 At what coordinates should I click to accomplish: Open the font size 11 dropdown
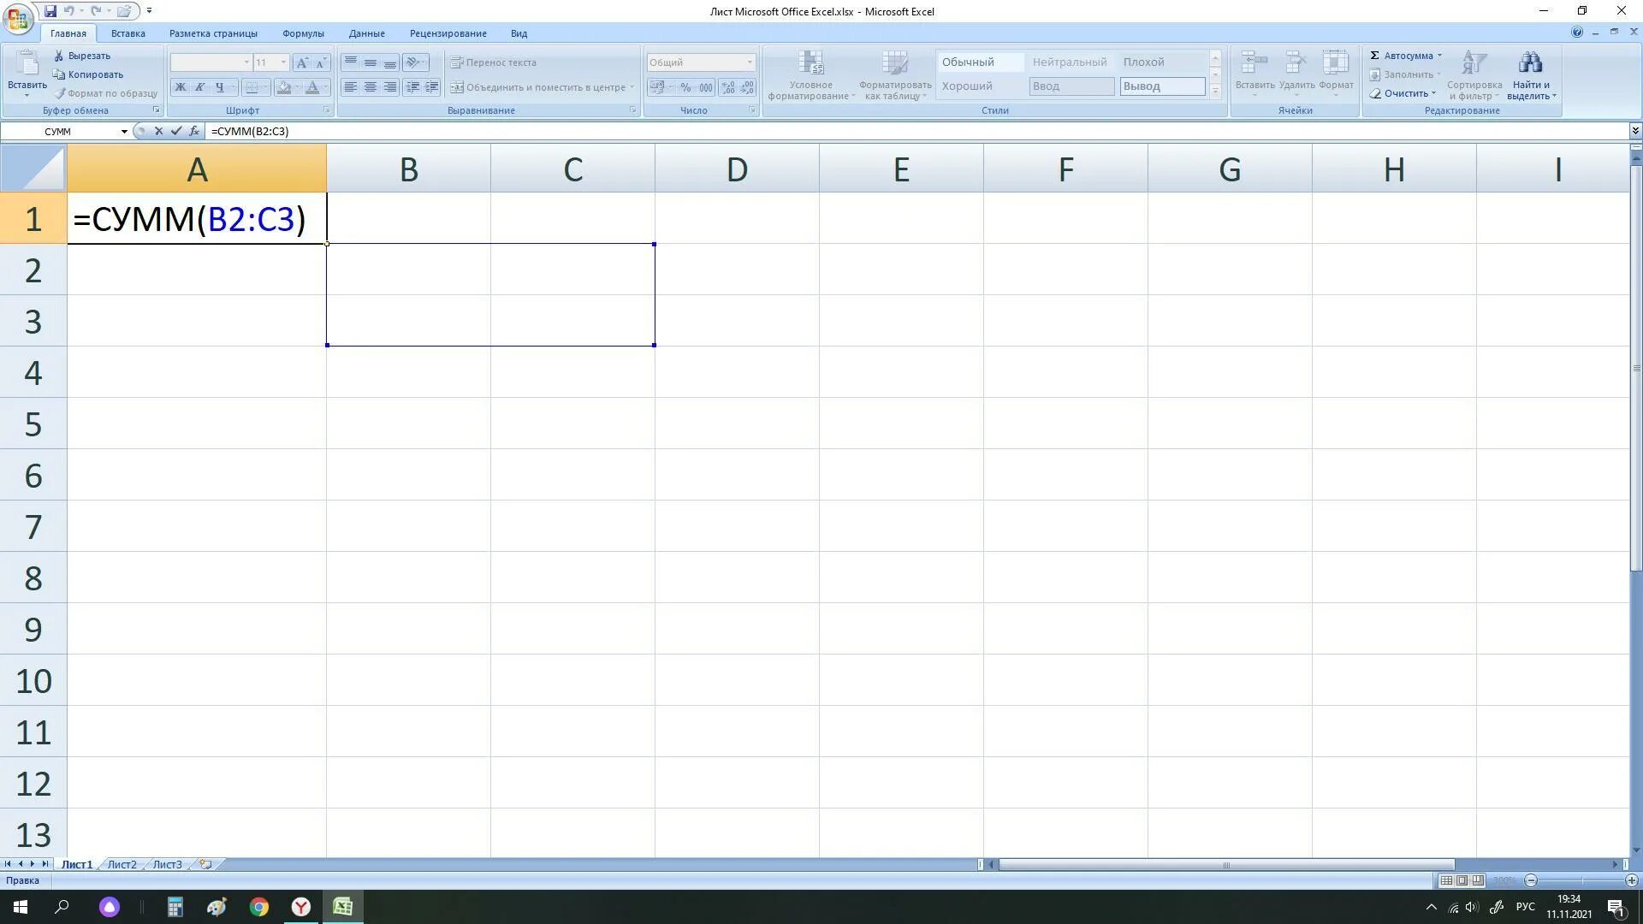pos(283,62)
